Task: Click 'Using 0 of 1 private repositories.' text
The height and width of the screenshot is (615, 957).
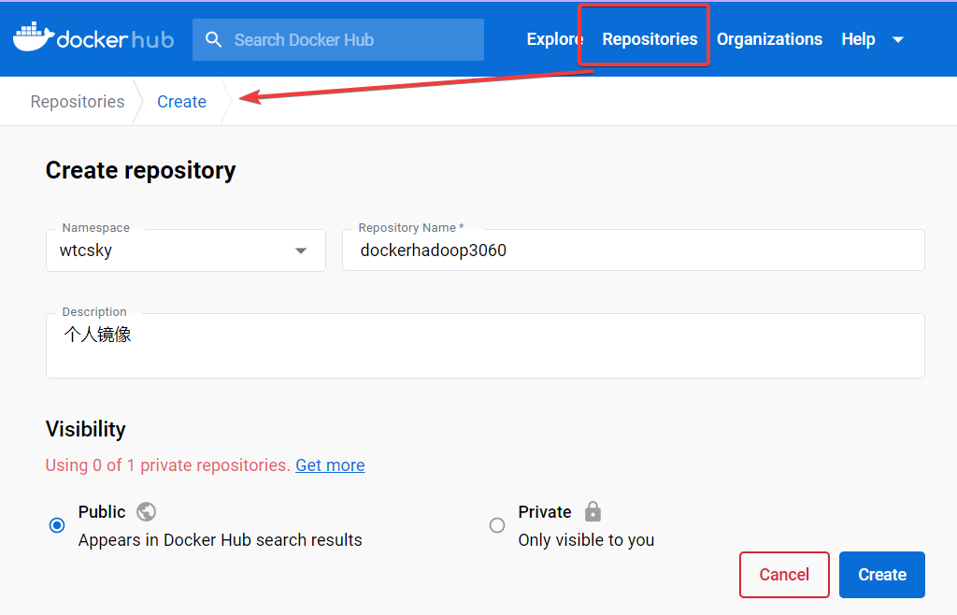Action: [x=168, y=465]
